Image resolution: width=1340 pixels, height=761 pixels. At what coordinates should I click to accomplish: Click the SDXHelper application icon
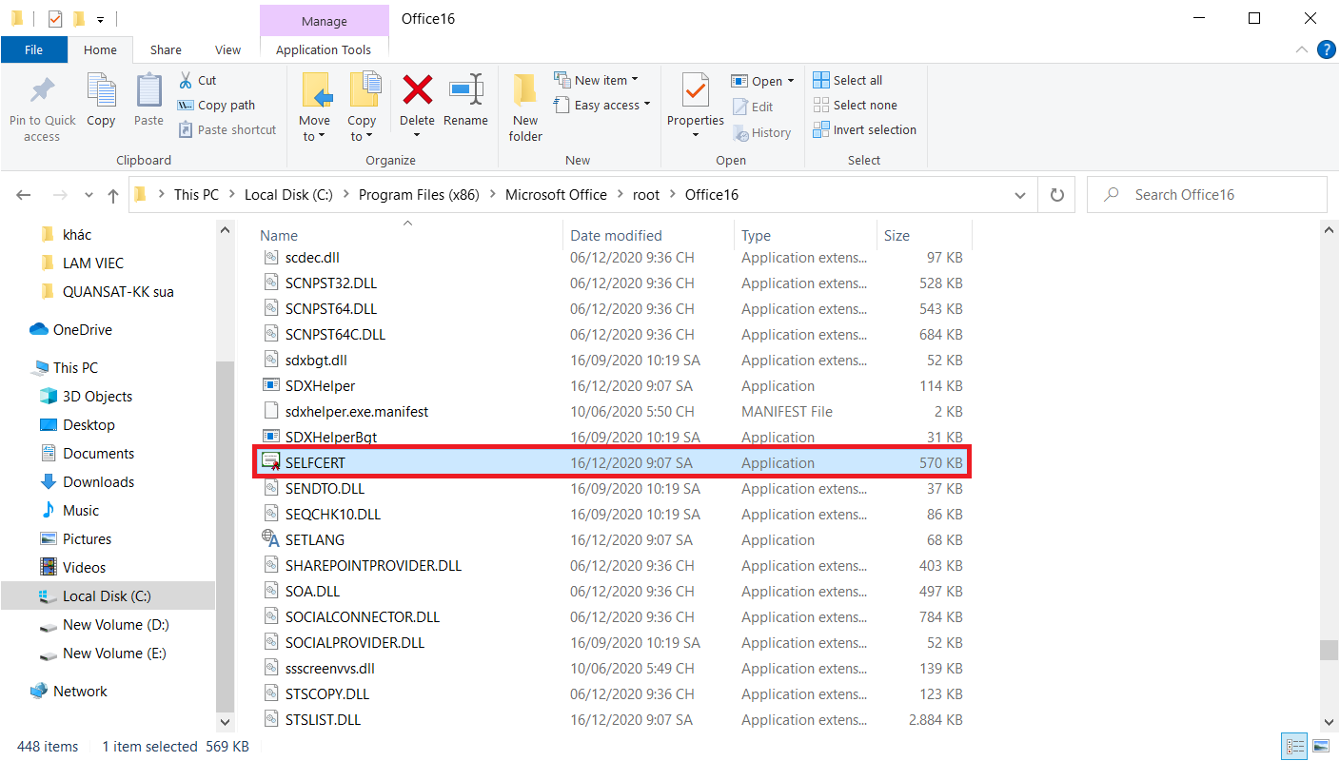click(x=270, y=385)
